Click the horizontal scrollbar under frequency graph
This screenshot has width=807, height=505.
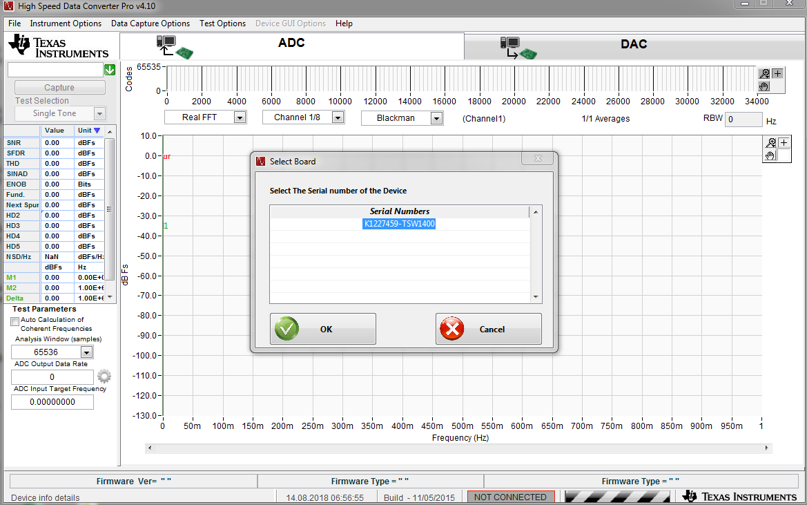click(458, 448)
